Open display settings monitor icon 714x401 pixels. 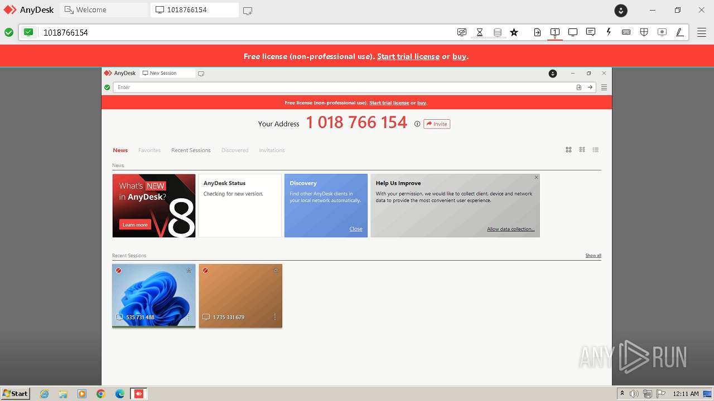[573, 32]
